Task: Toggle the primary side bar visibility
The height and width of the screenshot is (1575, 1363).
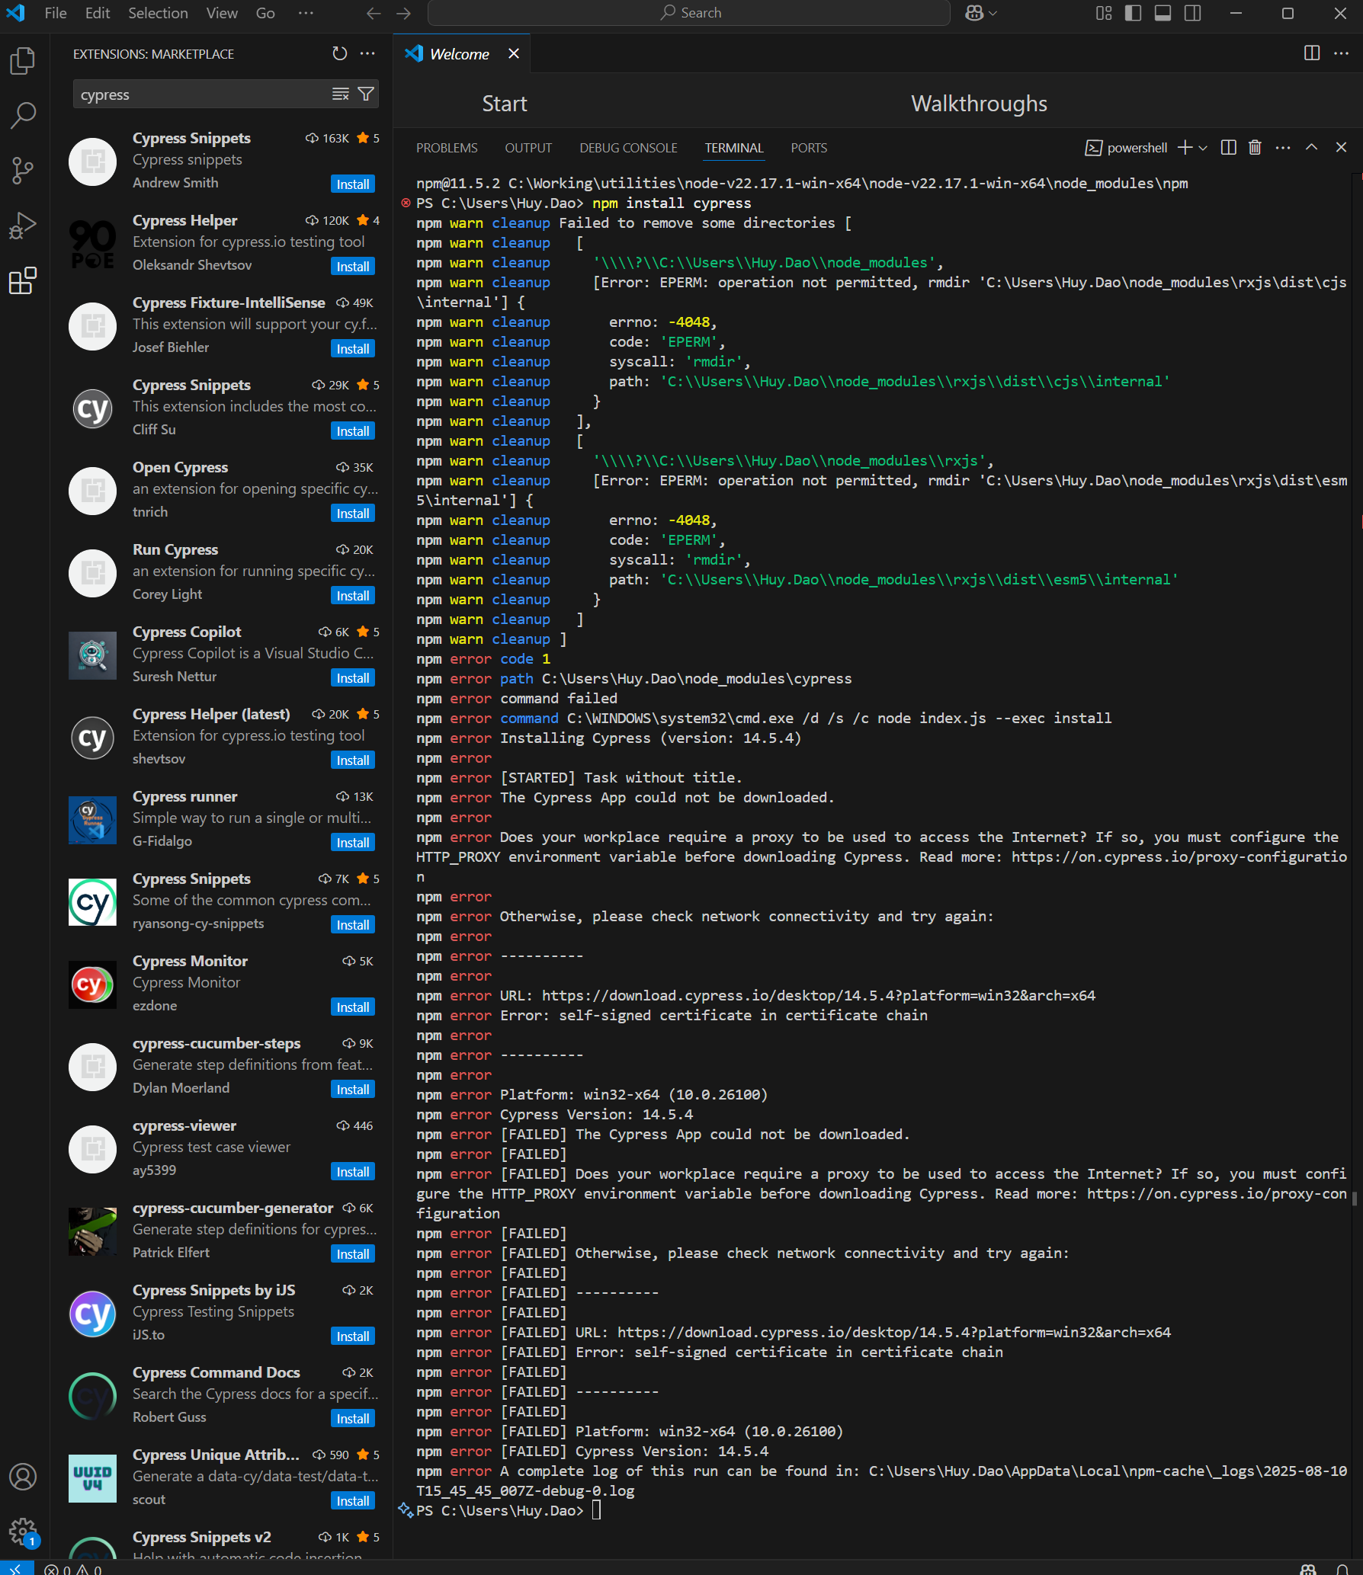Action: point(1133,13)
